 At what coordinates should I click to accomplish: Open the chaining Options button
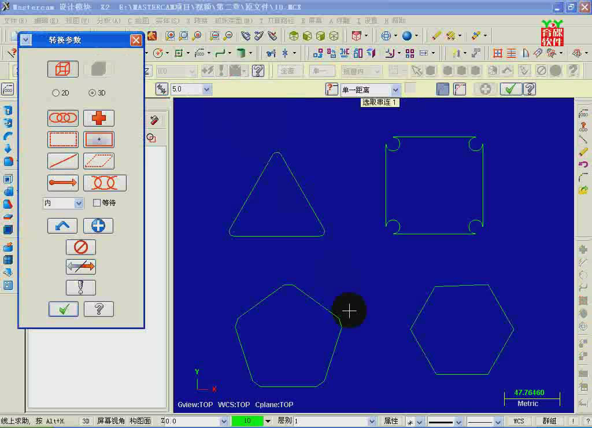pyautogui.click(x=81, y=287)
